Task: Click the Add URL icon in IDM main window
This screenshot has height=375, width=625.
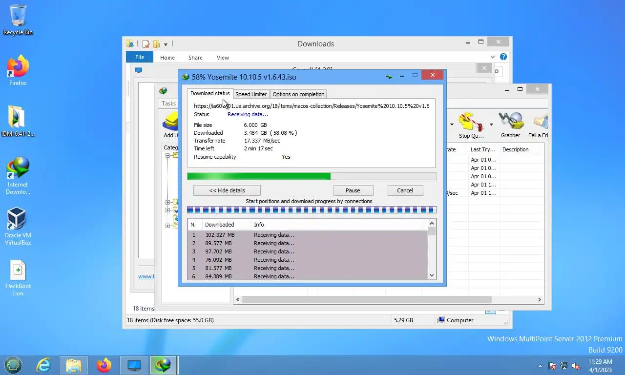Action: click(x=170, y=125)
